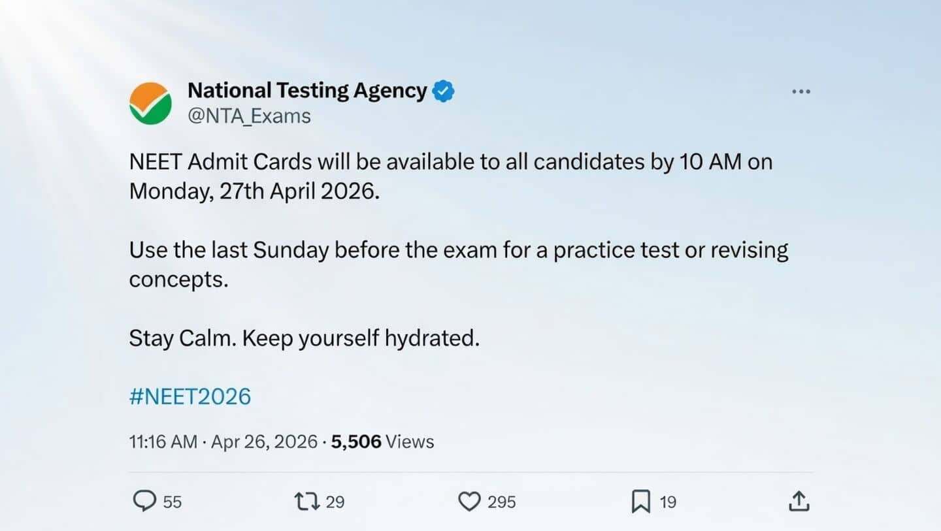This screenshot has width=941, height=531.
Task: Bookmark the tweet using the bookmark icon
Action: click(x=641, y=501)
